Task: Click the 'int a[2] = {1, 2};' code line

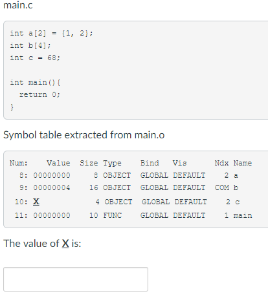Action: 51,33
